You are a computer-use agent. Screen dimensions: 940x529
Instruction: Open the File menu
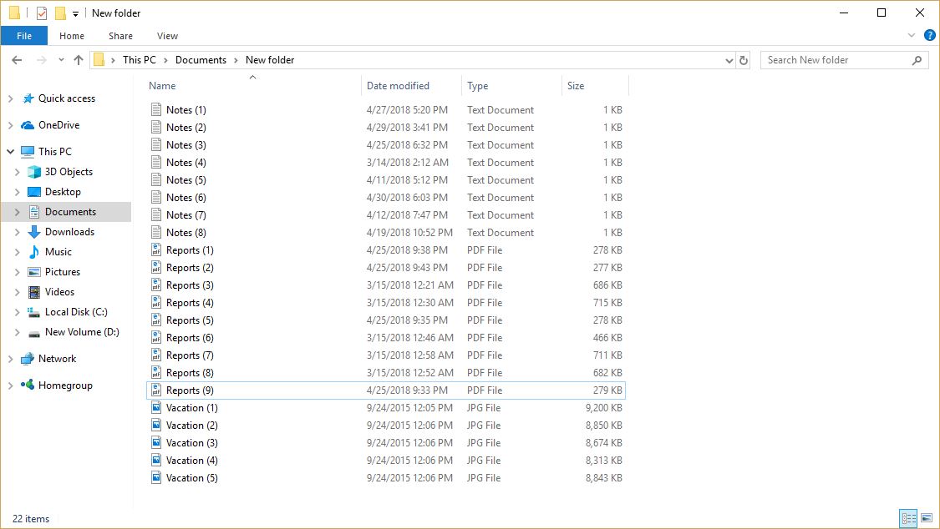[x=24, y=36]
